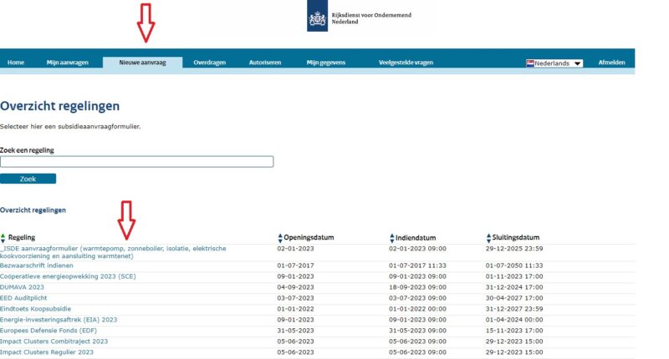Open the ISDE aanvraagformulier link

click(113, 248)
